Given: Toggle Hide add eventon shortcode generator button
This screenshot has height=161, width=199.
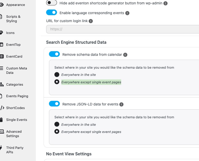Looking at the screenshot, I should click(x=52, y=3).
